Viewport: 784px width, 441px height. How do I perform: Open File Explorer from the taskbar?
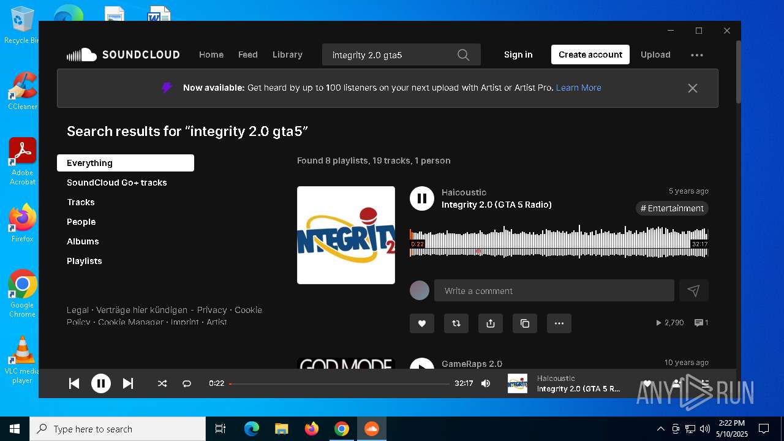[x=282, y=429]
